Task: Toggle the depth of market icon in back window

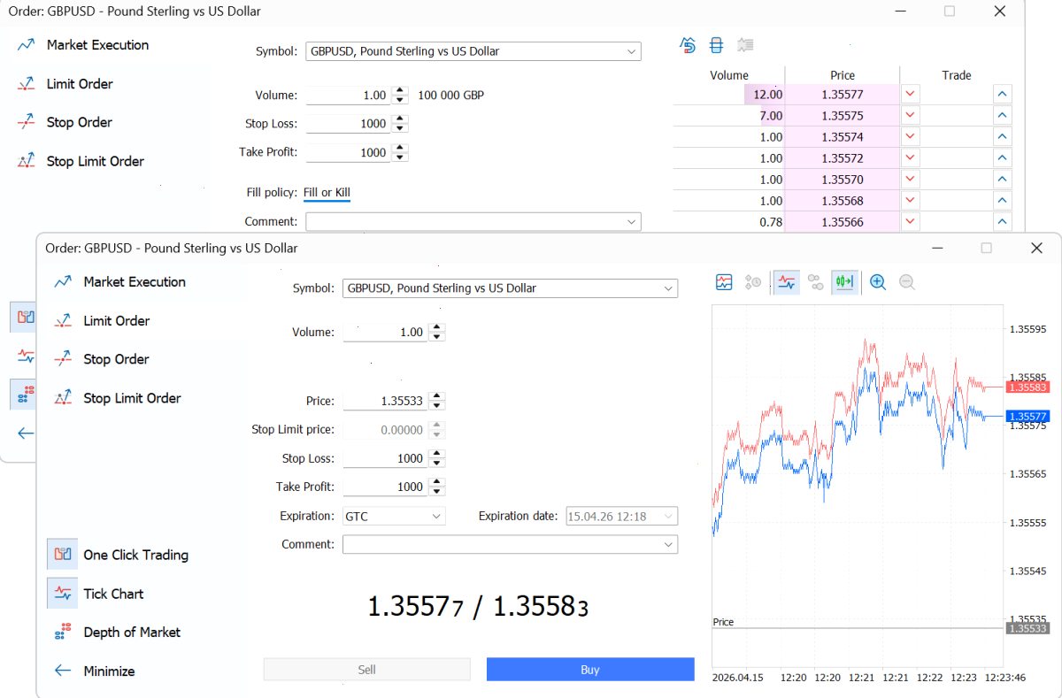Action: (25, 395)
